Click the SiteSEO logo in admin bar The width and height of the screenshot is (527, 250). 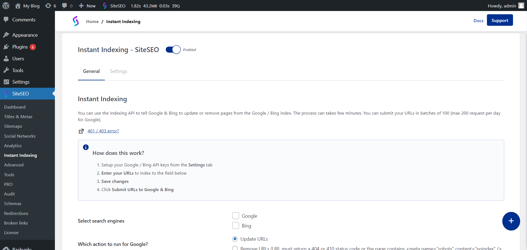pyautogui.click(x=105, y=6)
